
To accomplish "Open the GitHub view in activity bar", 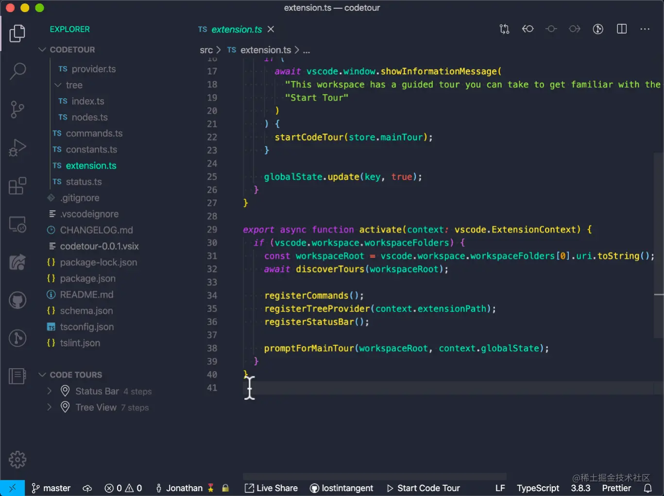I will 17,300.
